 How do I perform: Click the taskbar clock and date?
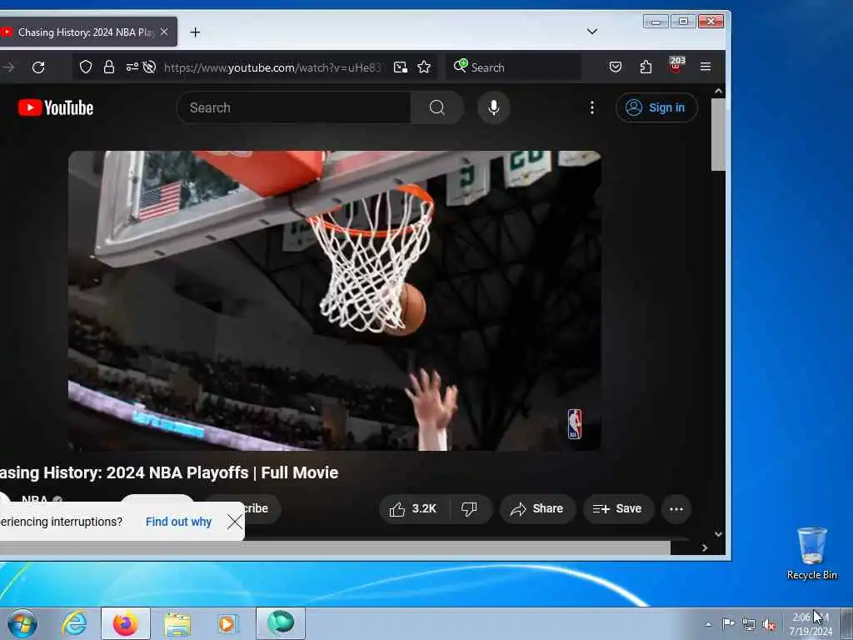[x=811, y=624]
